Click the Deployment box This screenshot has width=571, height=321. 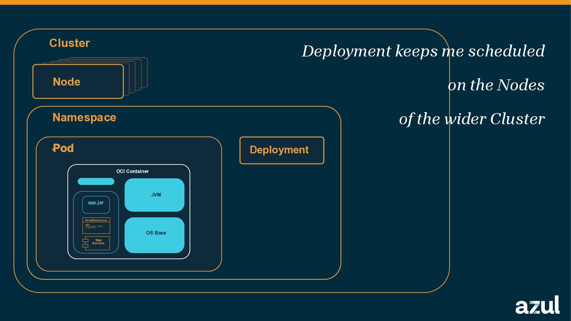tap(281, 150)
